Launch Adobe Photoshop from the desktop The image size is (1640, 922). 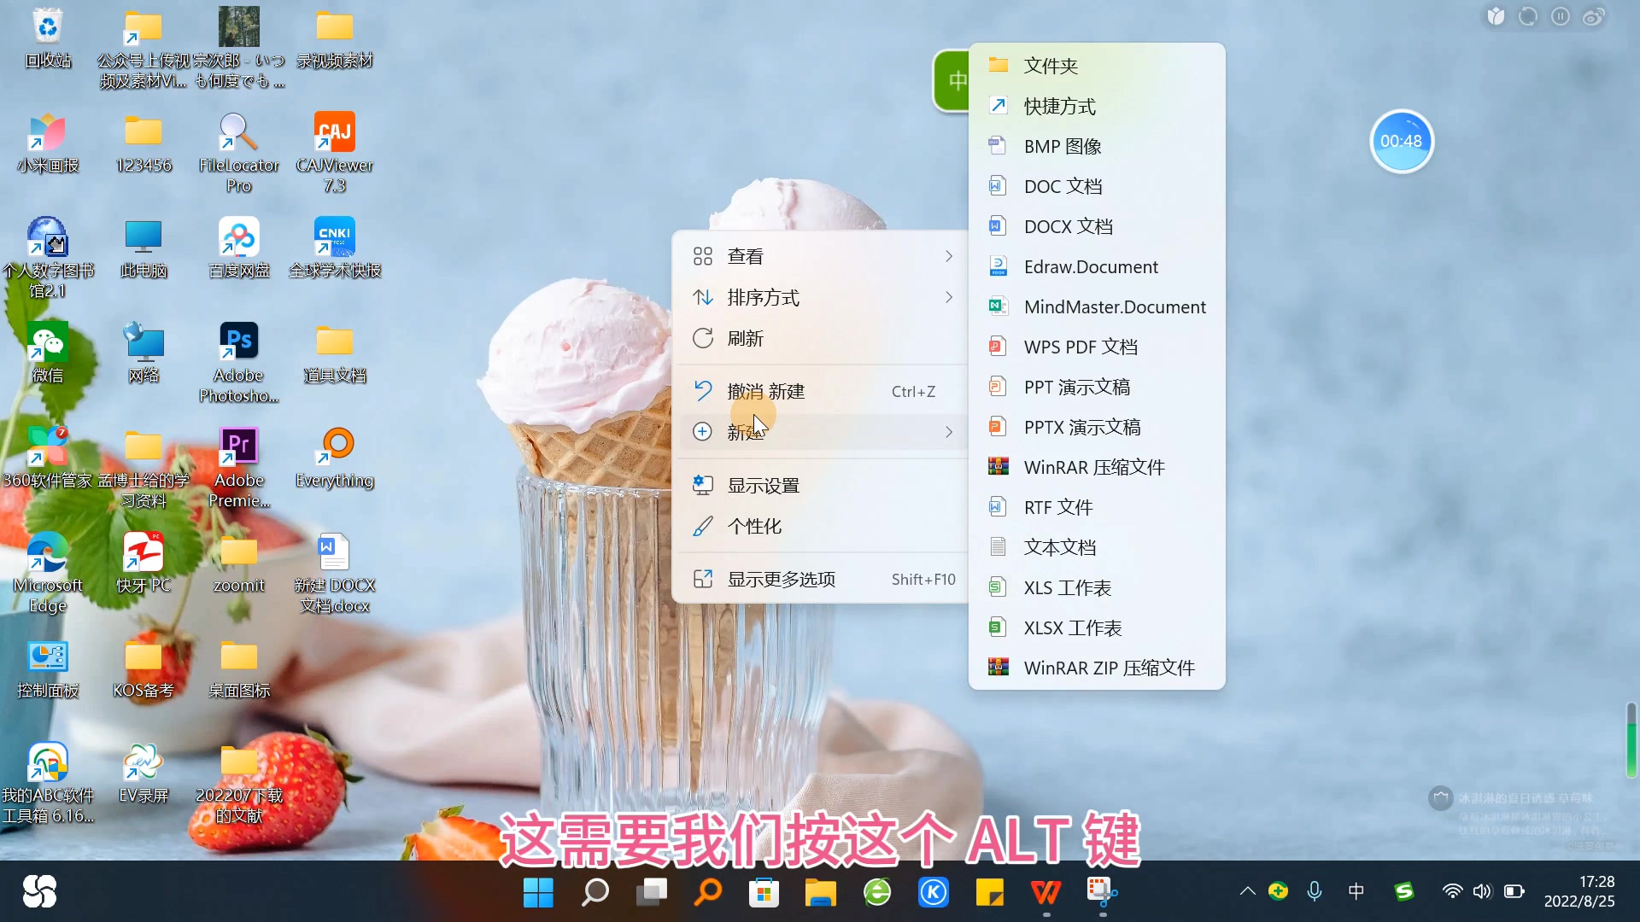(x=238, y=341)
